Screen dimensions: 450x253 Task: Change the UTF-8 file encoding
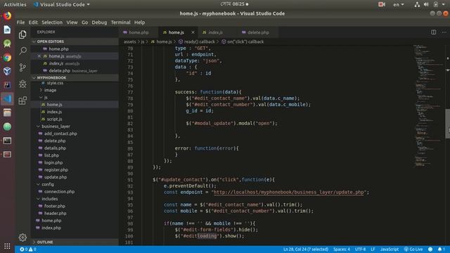(x=360, y=249)
